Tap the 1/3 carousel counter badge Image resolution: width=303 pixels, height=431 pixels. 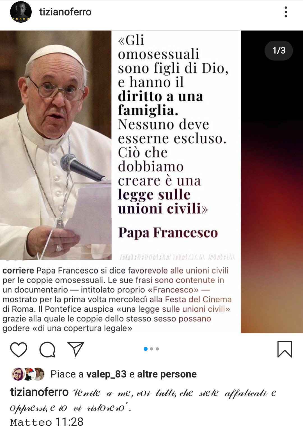coord(279,50)
